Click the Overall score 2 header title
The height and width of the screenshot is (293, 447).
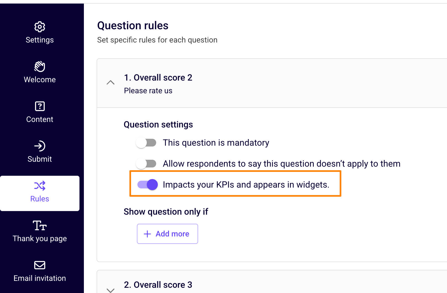(x=158, y=78)
